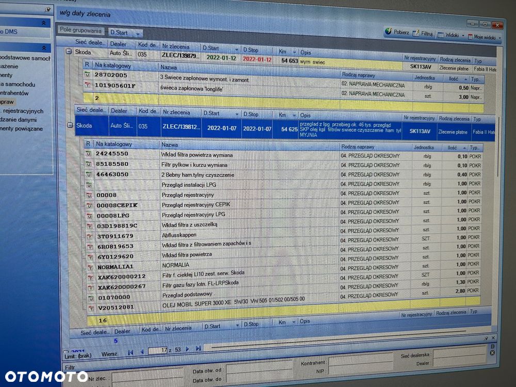This screenshot has width=516, height=387.
Task: Open the Widoki views dropdown
Action: point(450,35)
